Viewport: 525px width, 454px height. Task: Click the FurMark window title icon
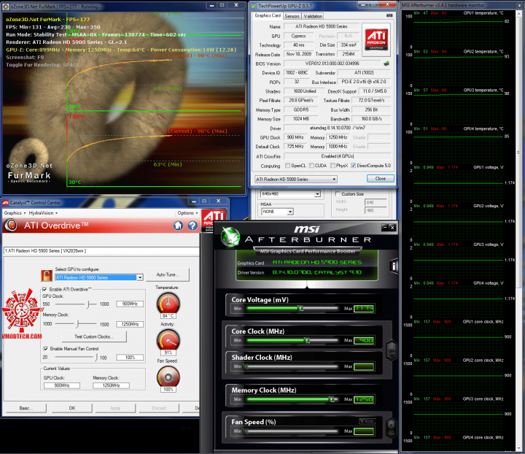6,7
